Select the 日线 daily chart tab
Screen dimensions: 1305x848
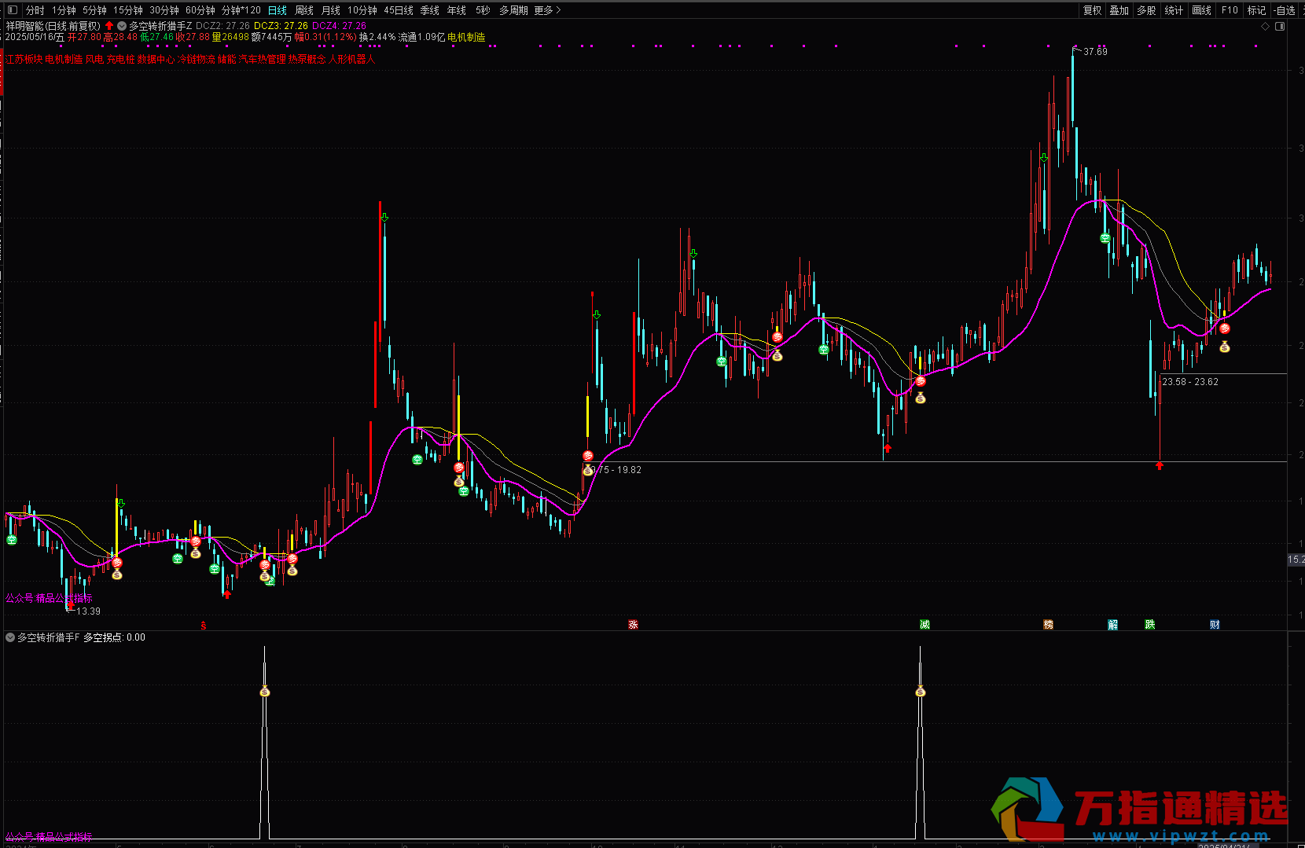(278, 10)
